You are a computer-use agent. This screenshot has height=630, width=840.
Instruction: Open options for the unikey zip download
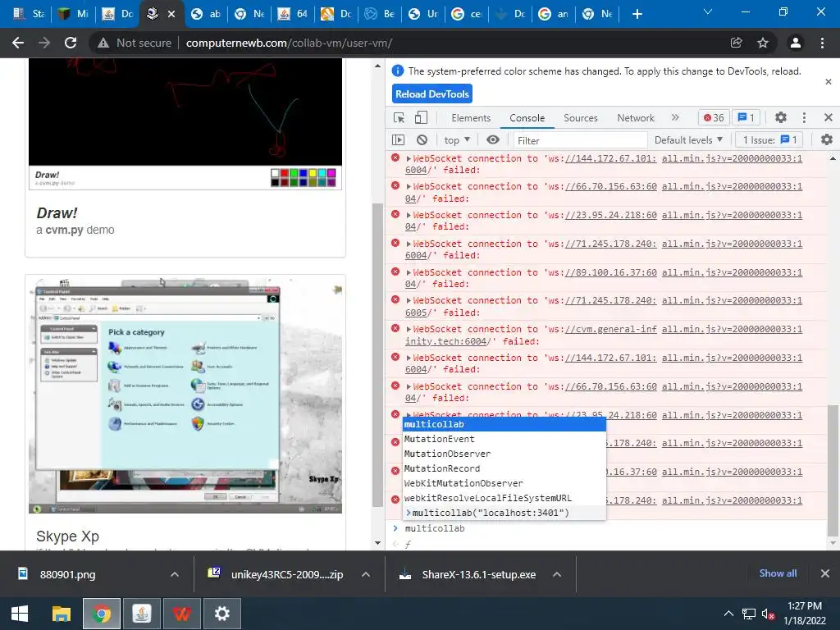[366, 574]
